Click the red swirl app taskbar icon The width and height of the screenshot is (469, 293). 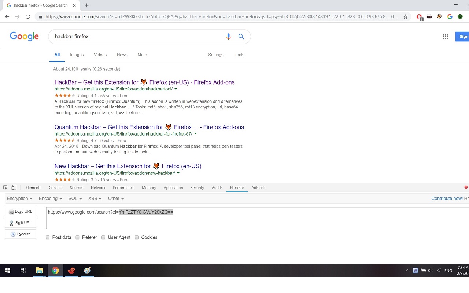(71, 271)
